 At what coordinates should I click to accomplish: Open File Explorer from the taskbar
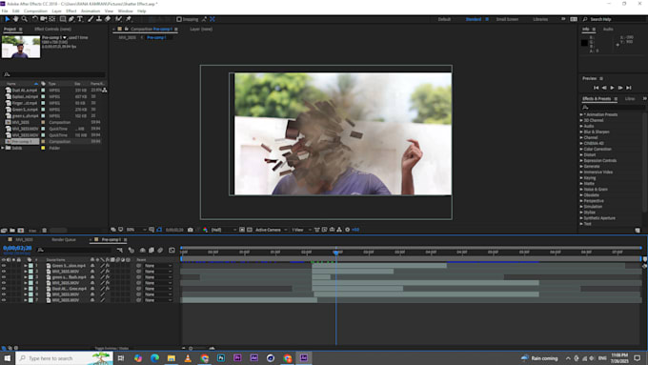coord(172,358)
